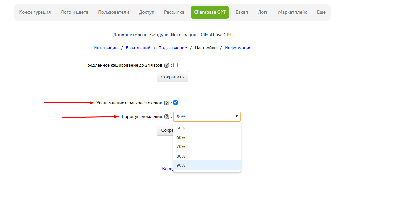Open the Конфигурация tab

(35, 12)
